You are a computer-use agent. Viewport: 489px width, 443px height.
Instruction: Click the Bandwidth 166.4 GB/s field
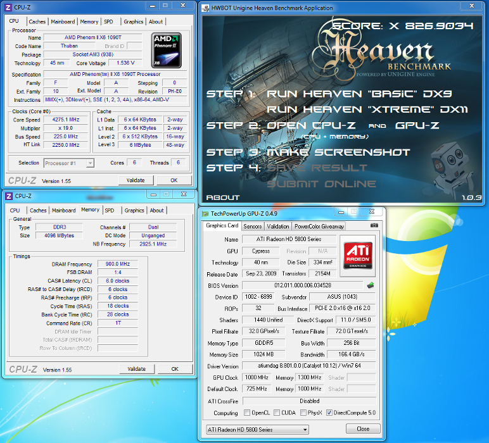351,354
